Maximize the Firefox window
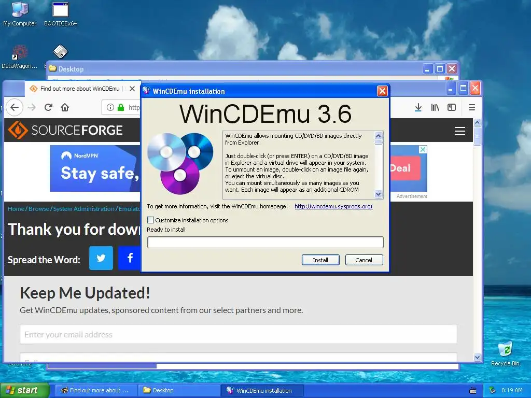Screen dimensions: 531x398 (463, 88)
